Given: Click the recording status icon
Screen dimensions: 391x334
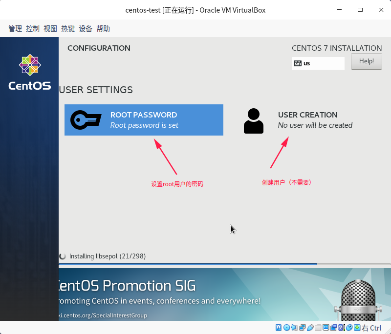Looking at the screenshot, I should click(x=334, y=328).
